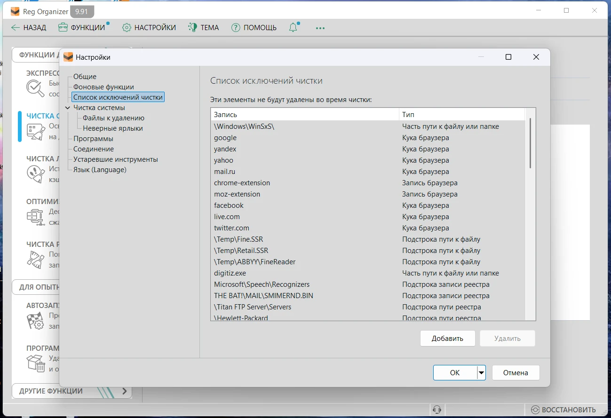The height and width of the screenshot is (418, 611).
Task: Open the OK button dropdown arrow
Action: tap(481, 373)
